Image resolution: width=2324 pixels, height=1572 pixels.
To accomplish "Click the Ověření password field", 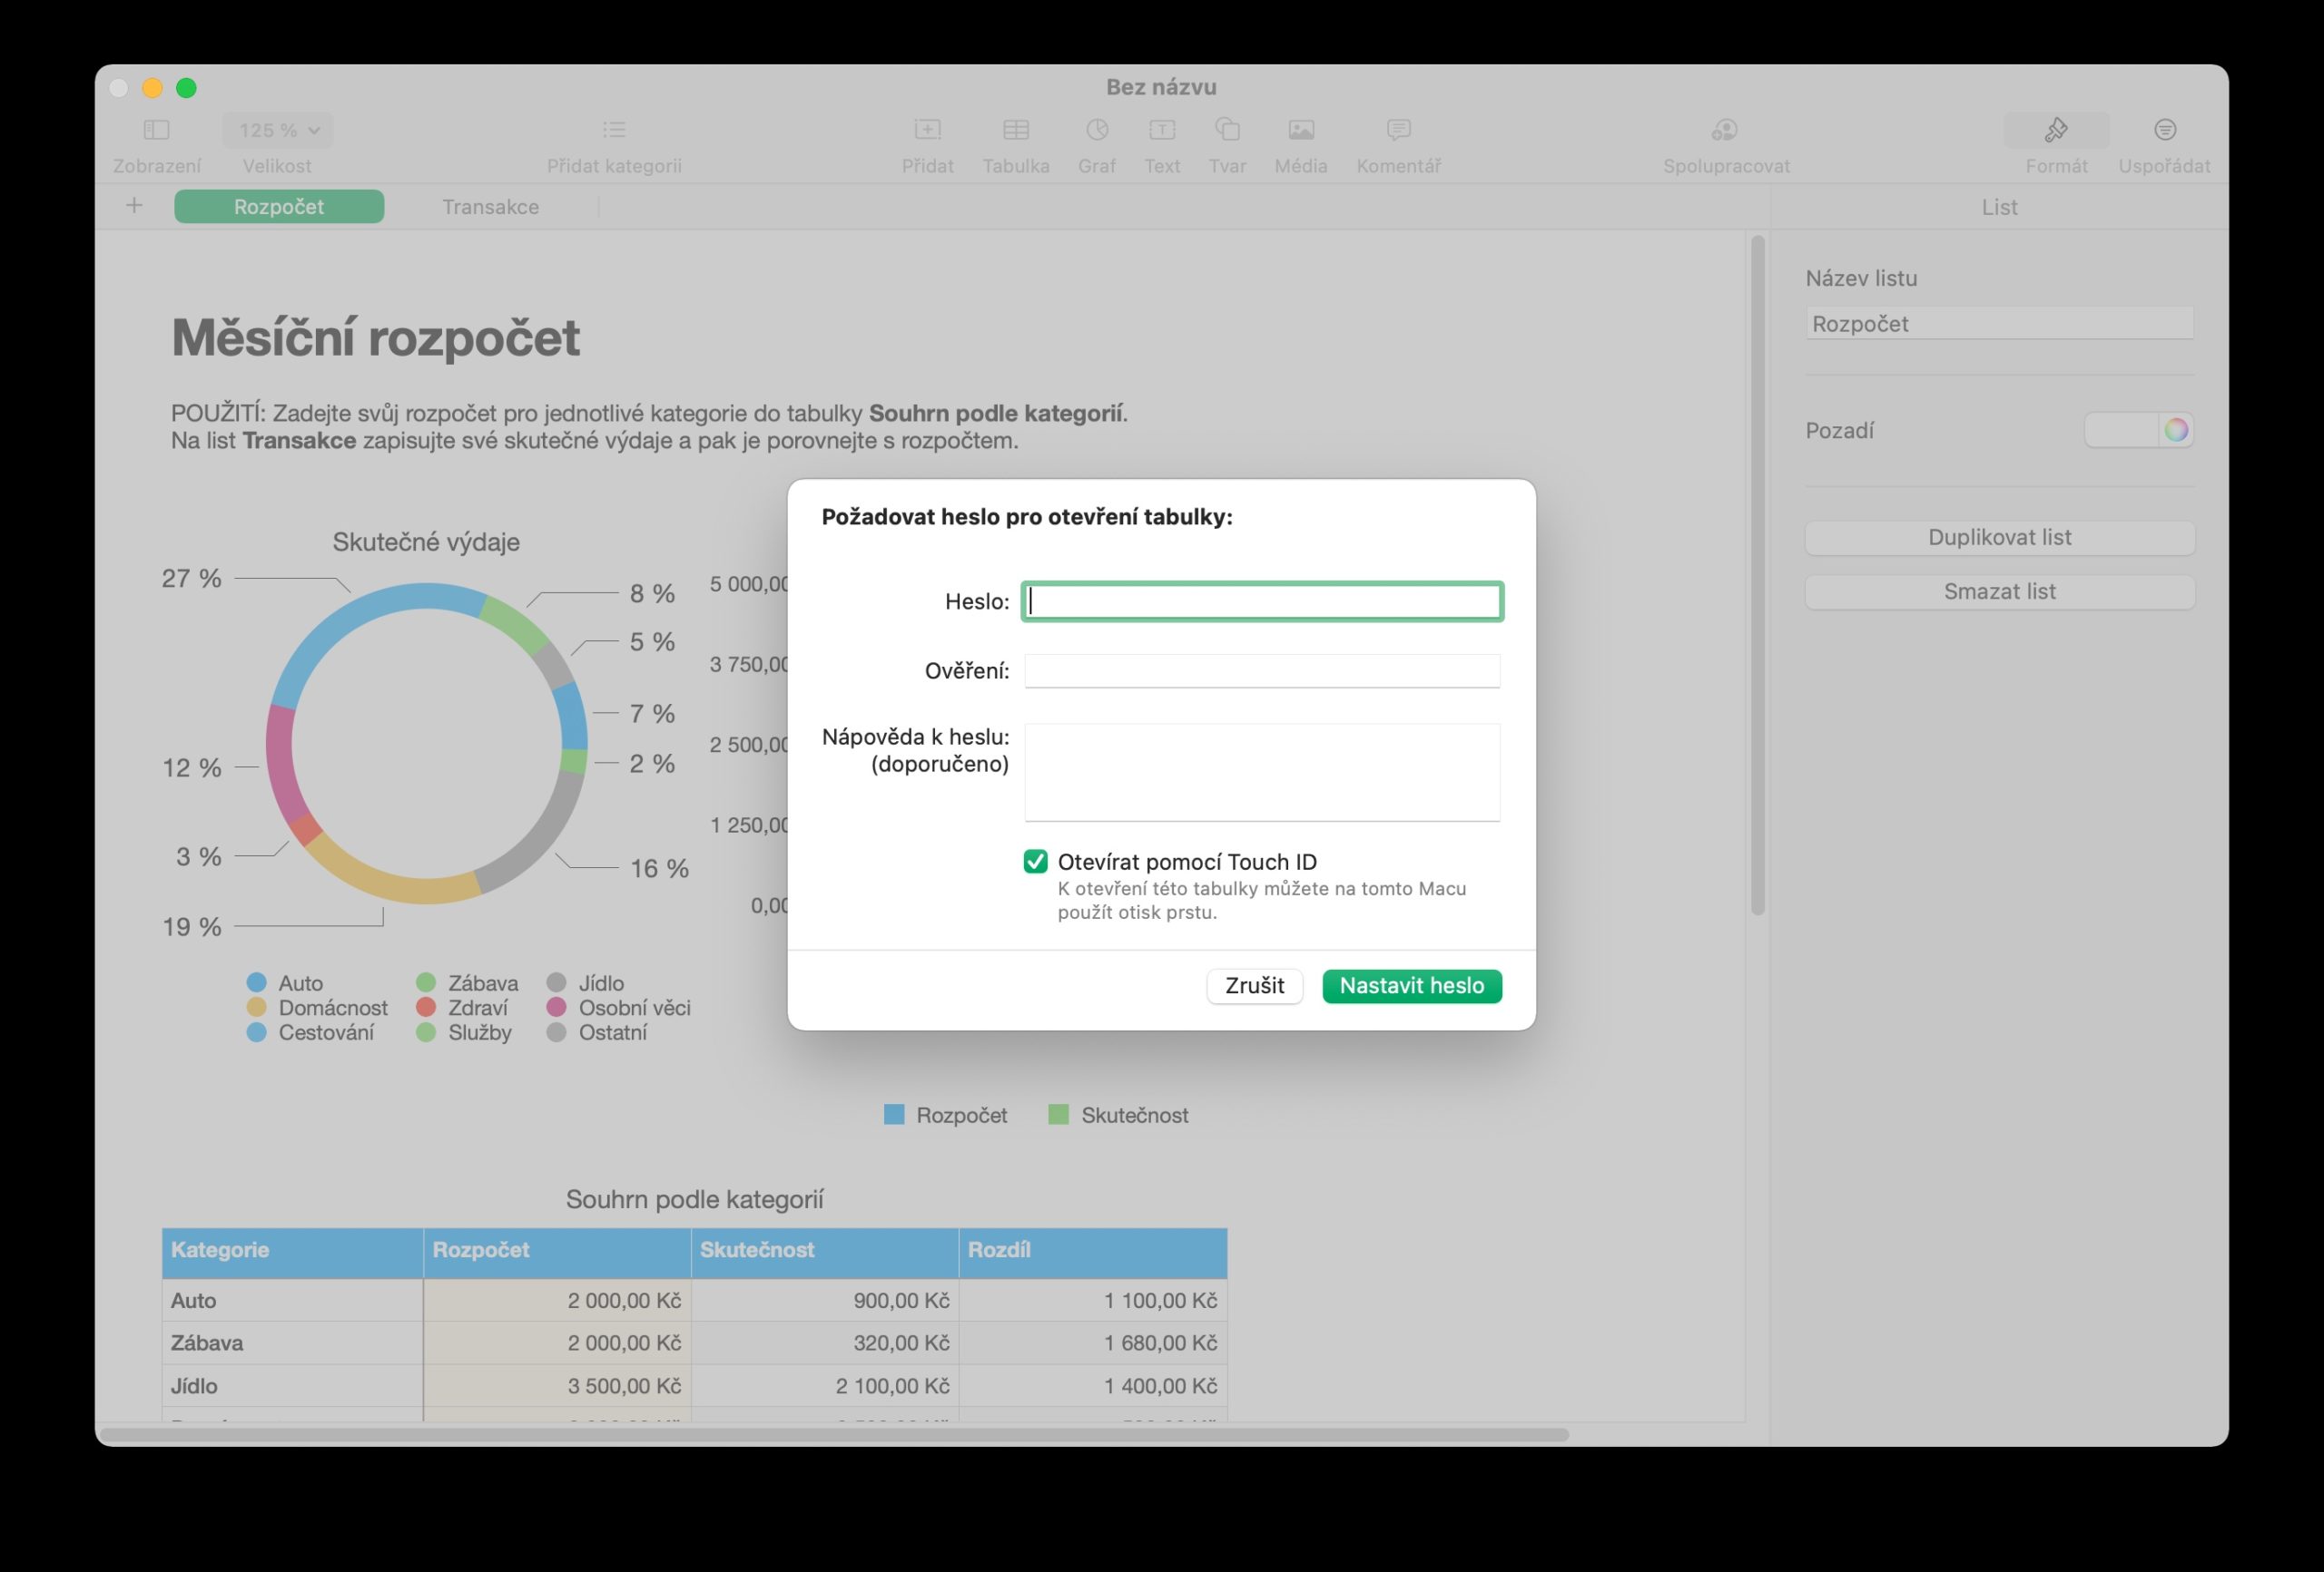I will click(1261, 670).
